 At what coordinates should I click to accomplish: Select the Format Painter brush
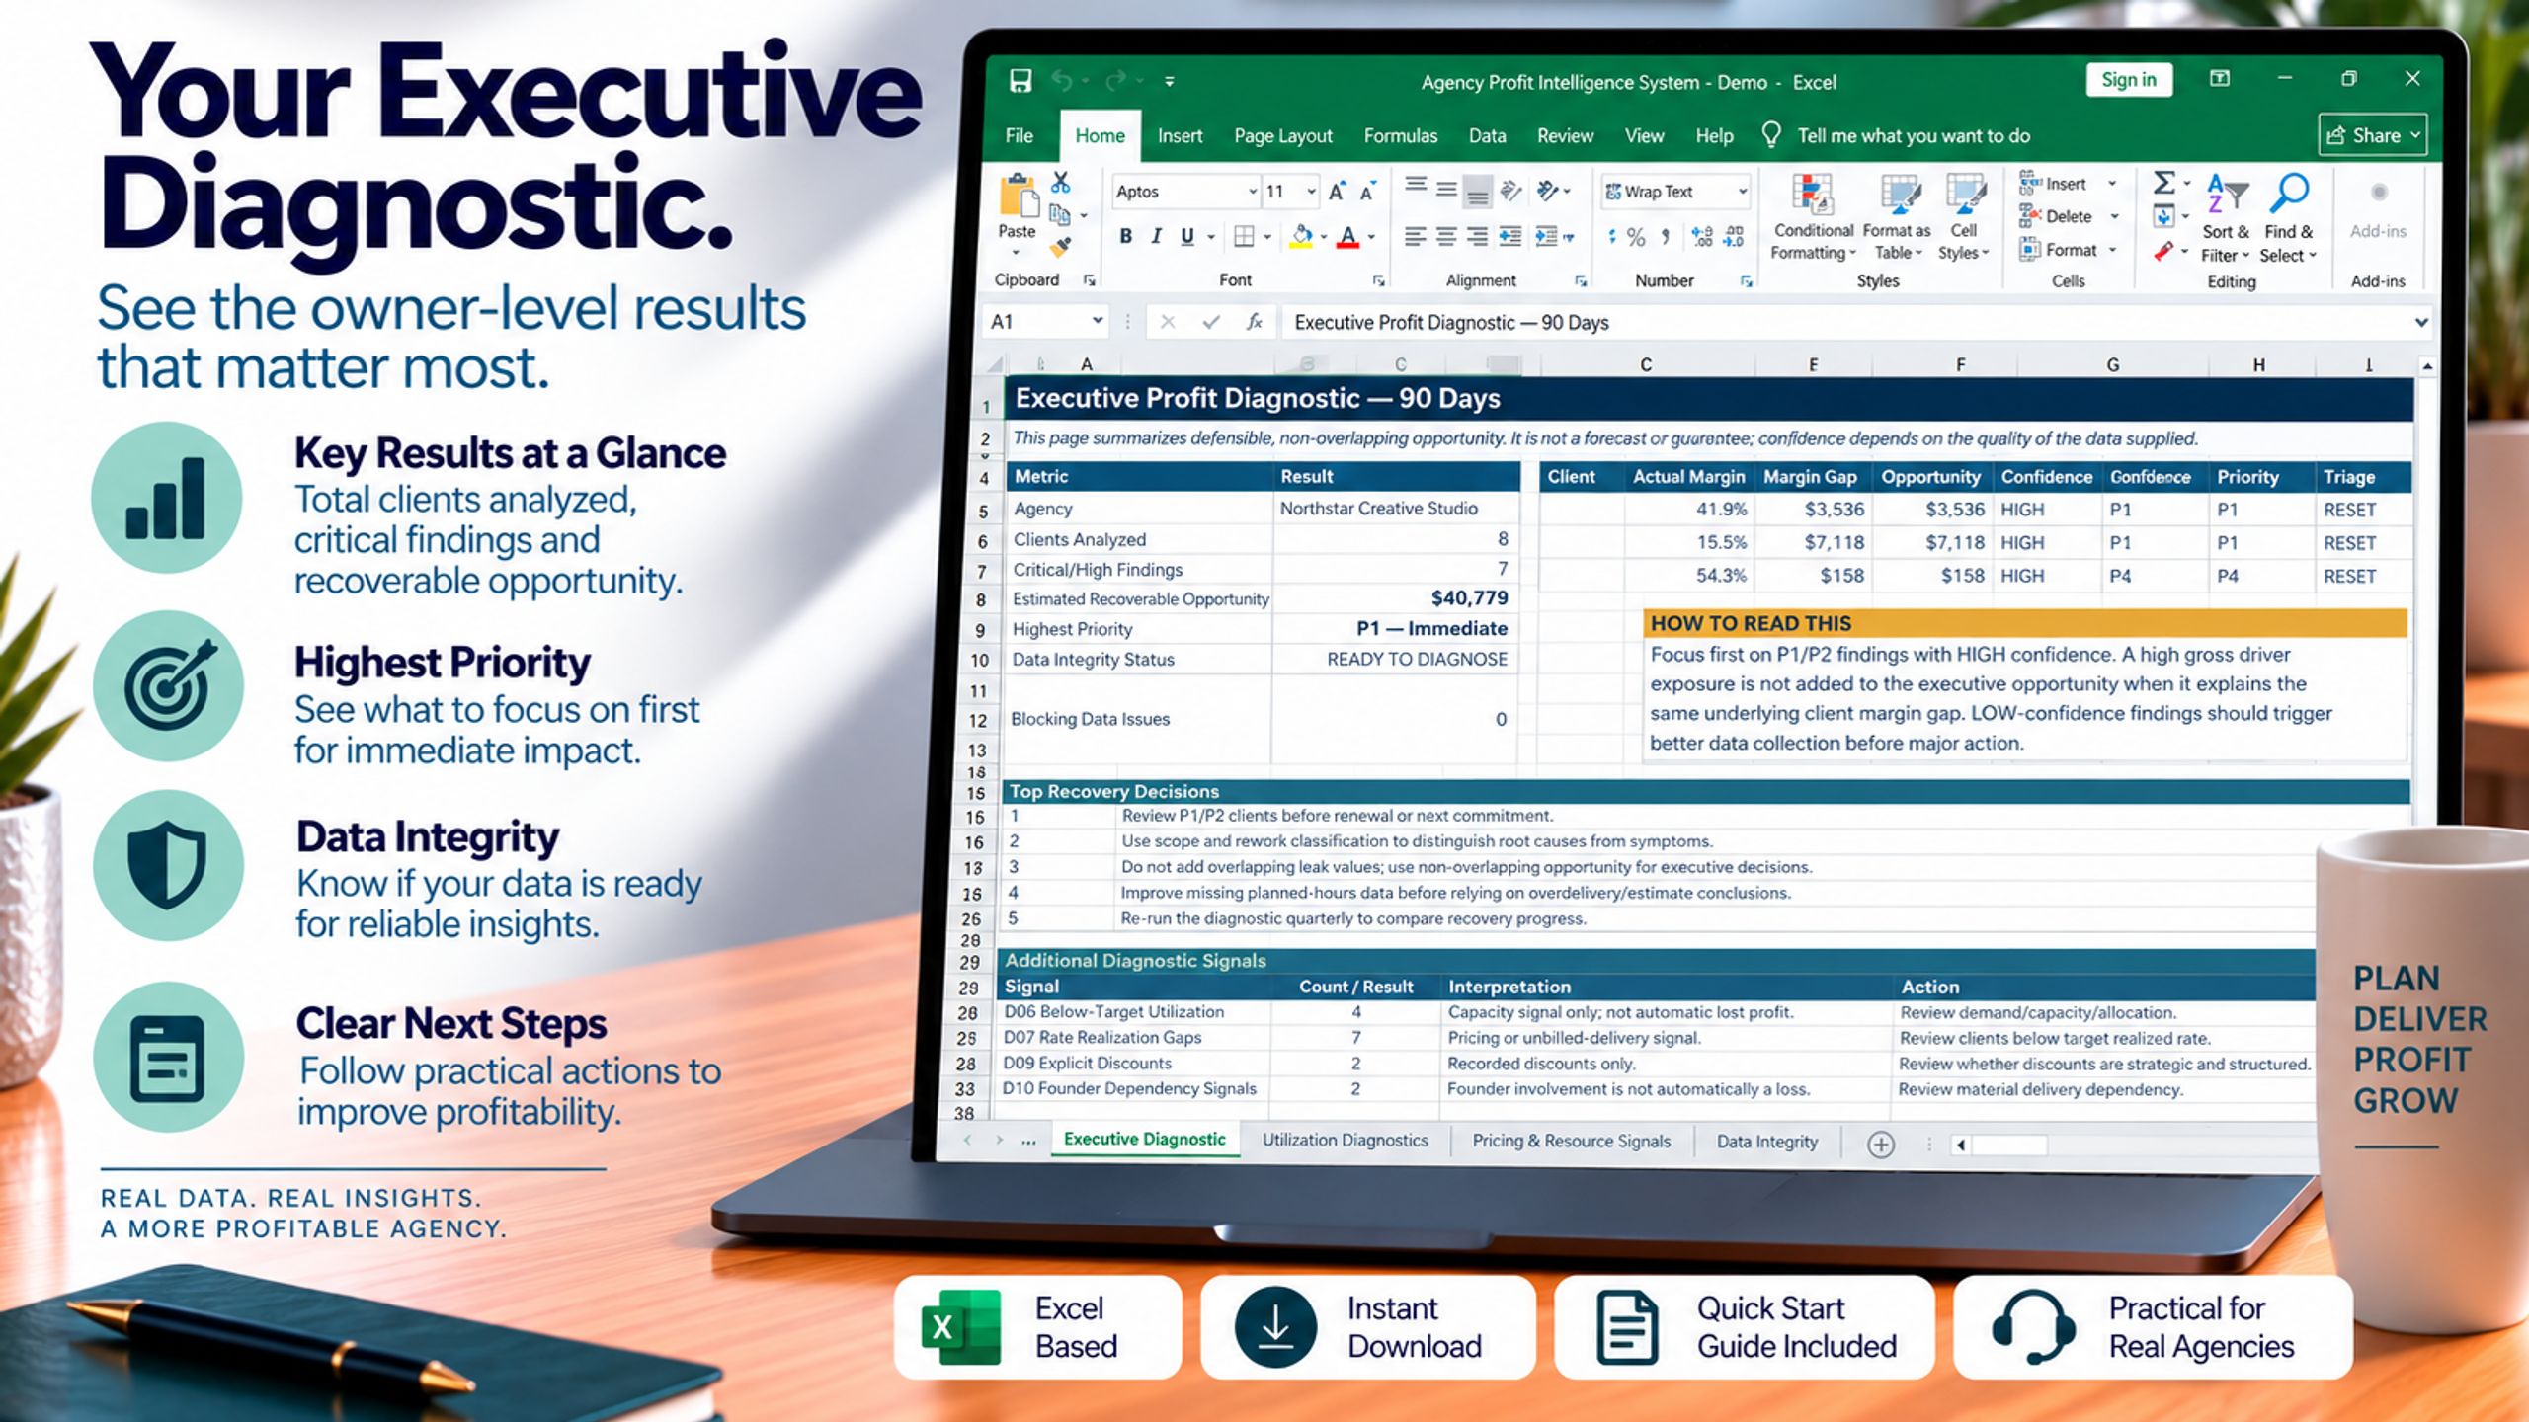[x=1061, y=247]
